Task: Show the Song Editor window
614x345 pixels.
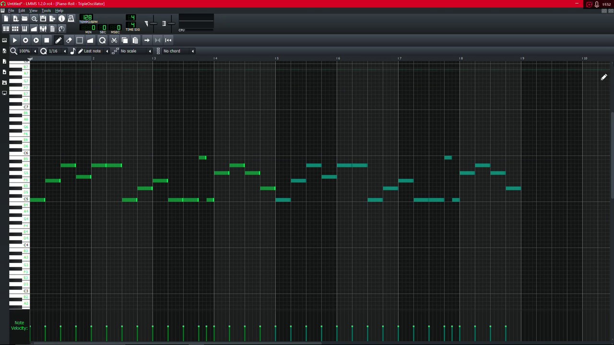Action: [x=6, y=29]
